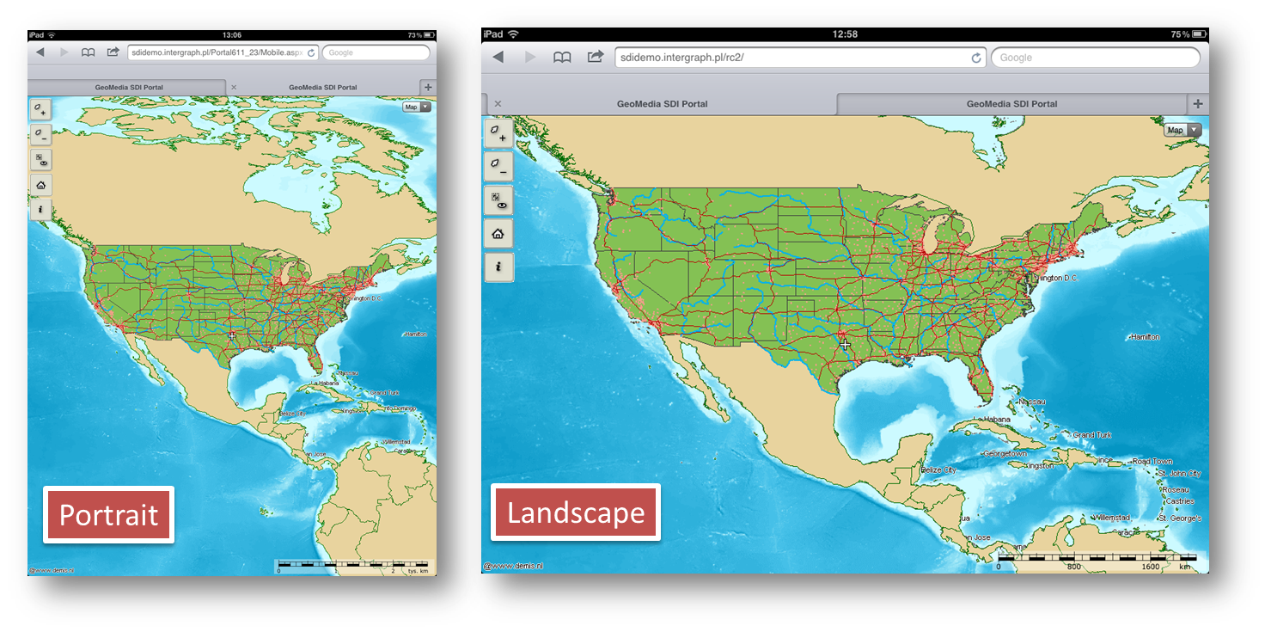Switch to right GeoMedia SDI Portal tab in landscape
Image resolution: width=1265 pixels, height=632 pixels.
(1011, 104)
